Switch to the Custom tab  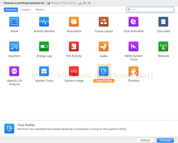pos(26,10)
